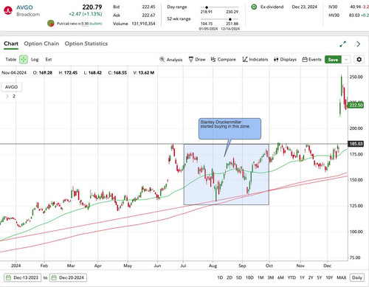The width and height of the screenshot is (369, 287).
Task: Switch to Table view
Action: pyautogui.click(x=10, y=60)
